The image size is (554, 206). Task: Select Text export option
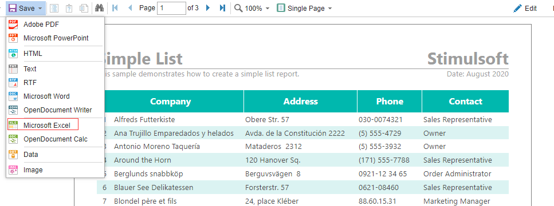(55, 68)
